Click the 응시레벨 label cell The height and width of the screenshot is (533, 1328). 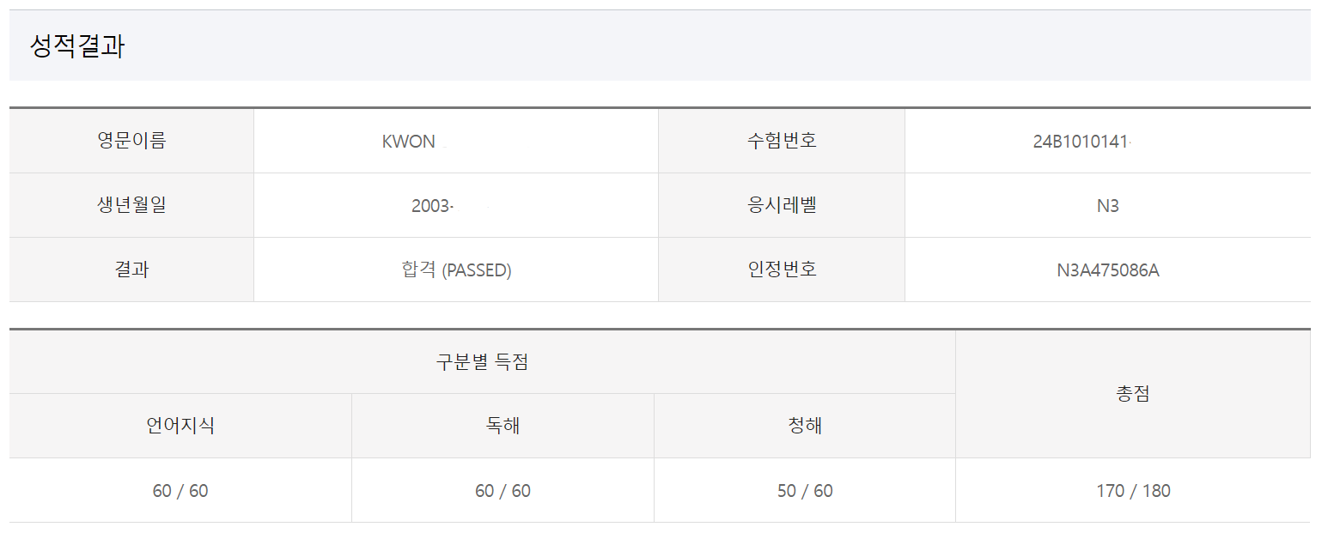click(782, 205)
